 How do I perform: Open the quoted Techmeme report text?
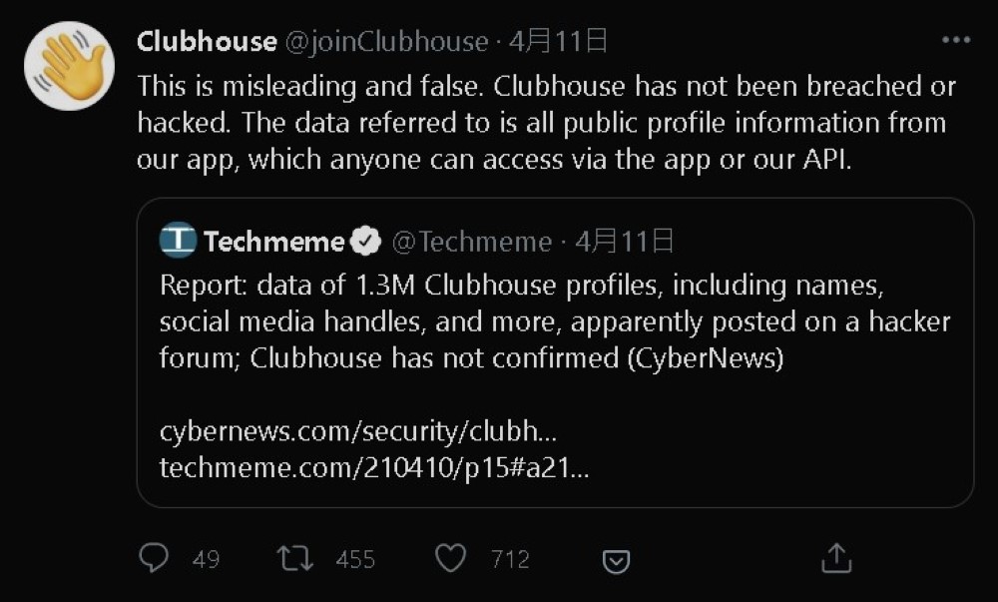point(555,321)
